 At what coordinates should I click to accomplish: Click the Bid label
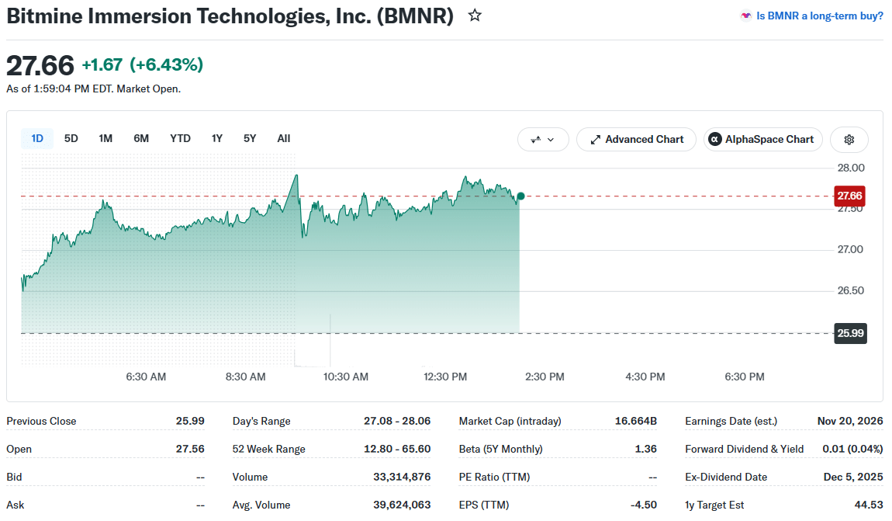pos(14,477)
